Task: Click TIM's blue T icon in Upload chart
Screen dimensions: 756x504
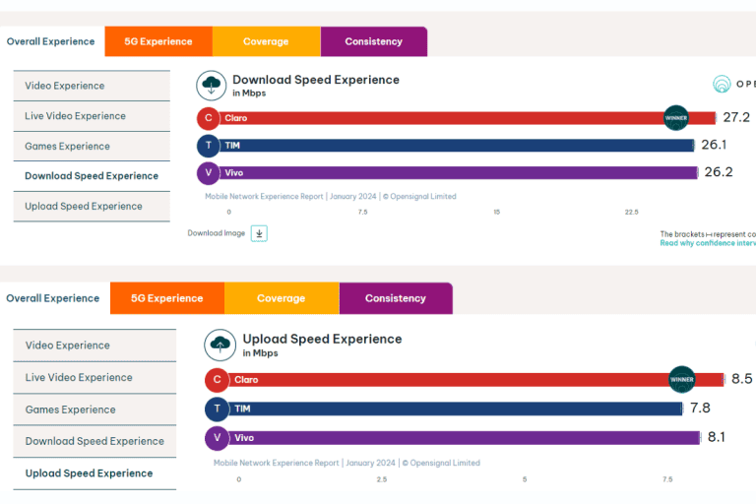Action: pyautogui.click(x=217, y=409)
